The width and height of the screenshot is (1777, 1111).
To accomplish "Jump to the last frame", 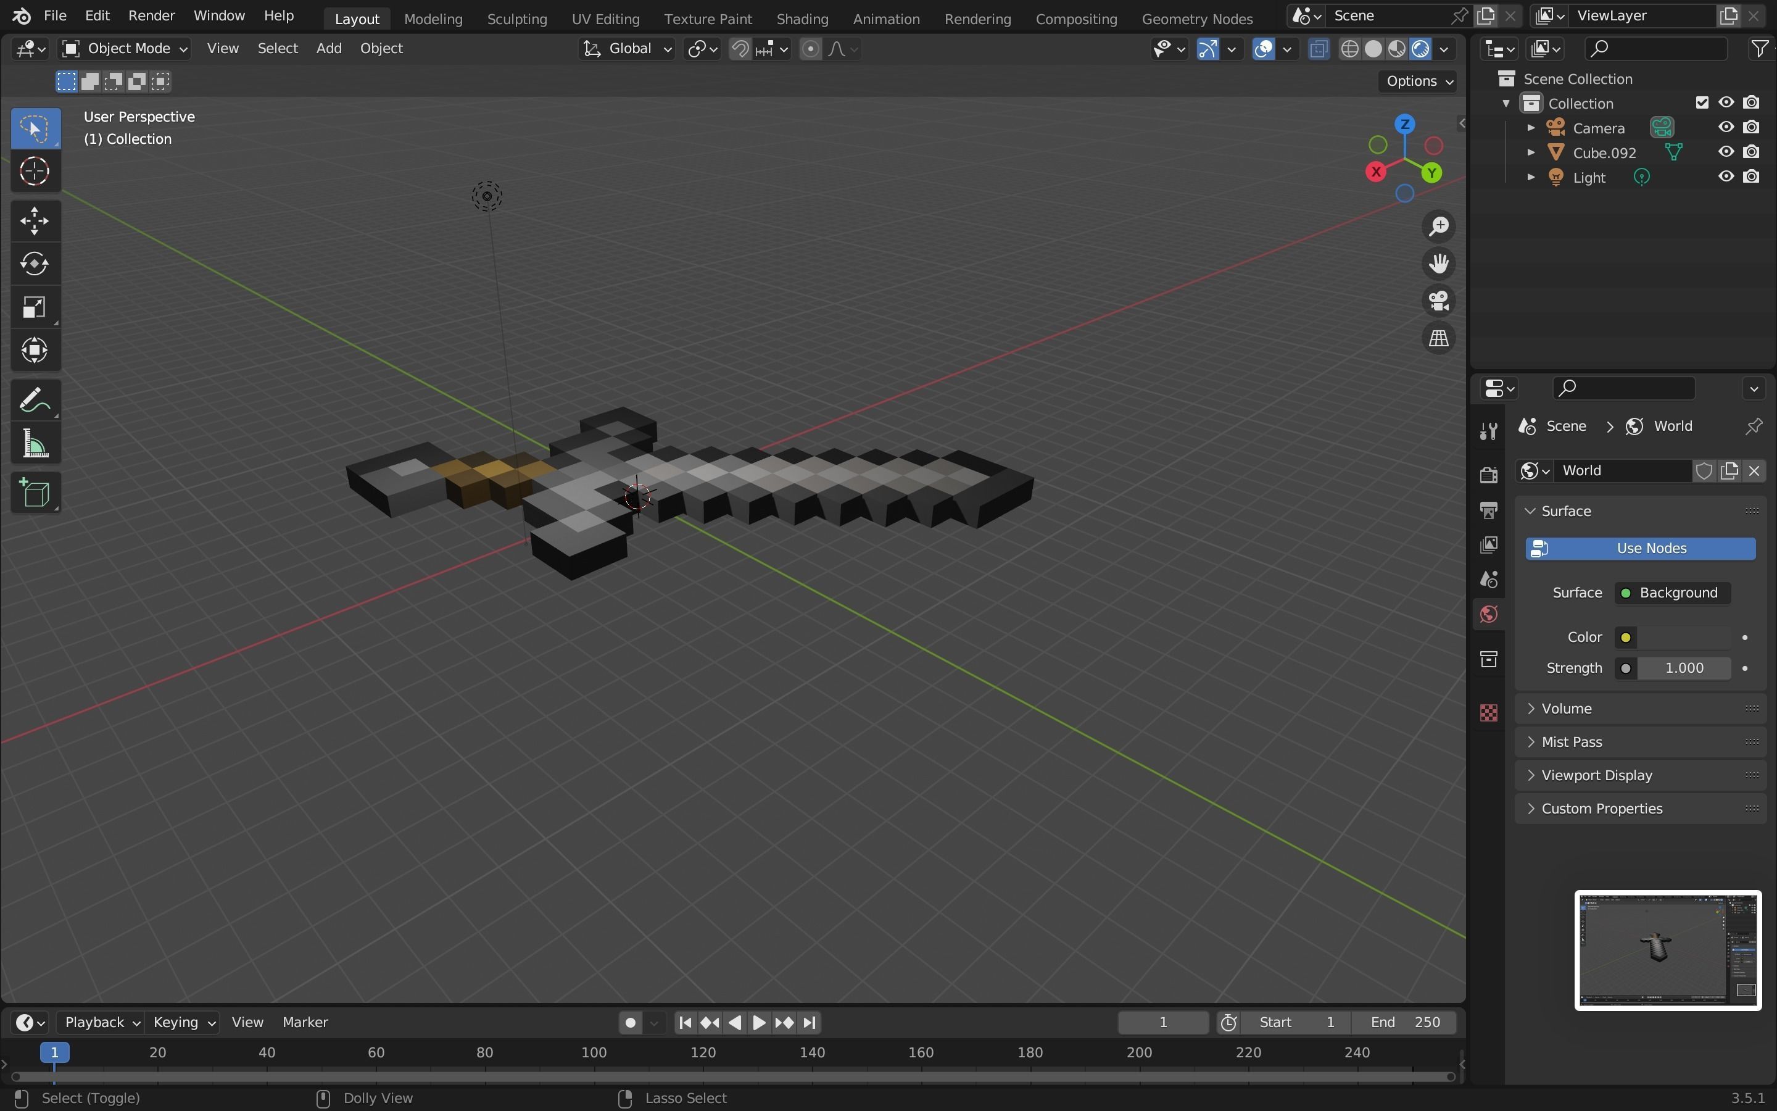I will click(x=809, y=1022).
